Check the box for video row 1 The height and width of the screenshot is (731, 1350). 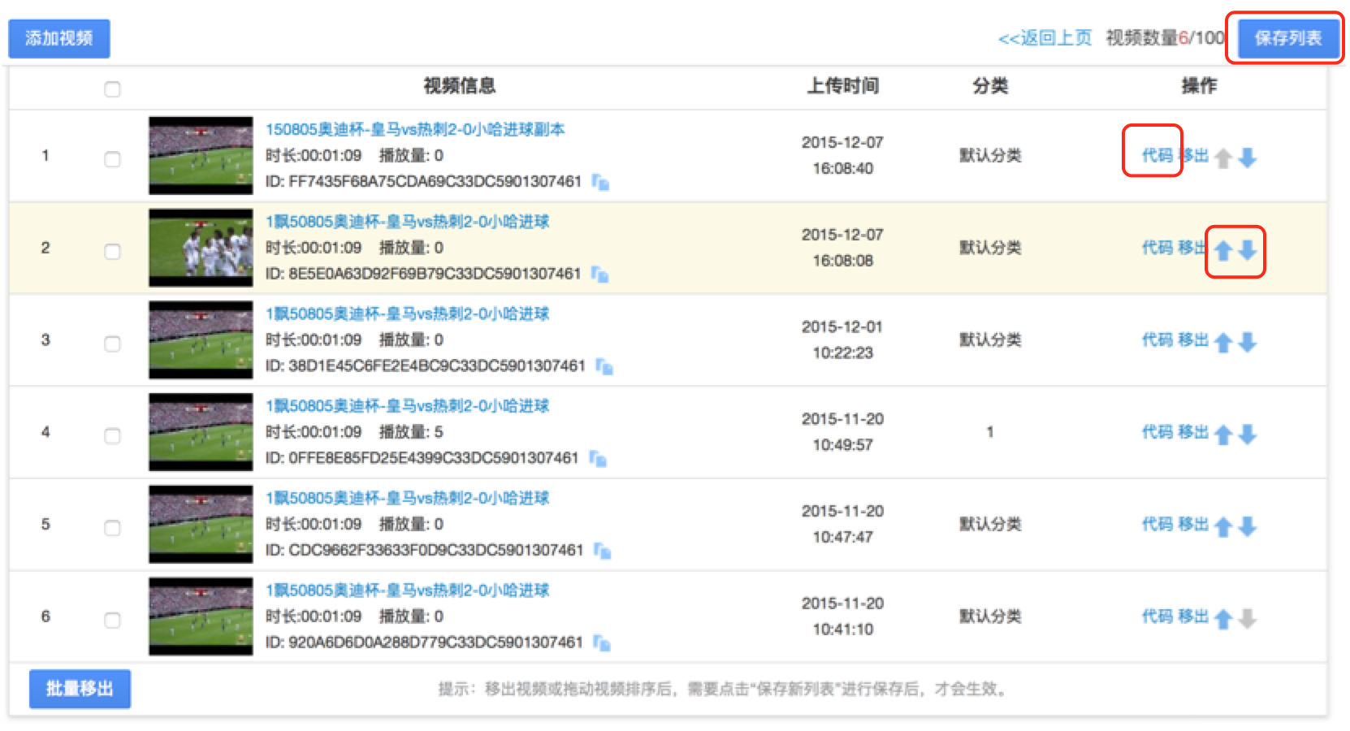click(x=112, y=159)
